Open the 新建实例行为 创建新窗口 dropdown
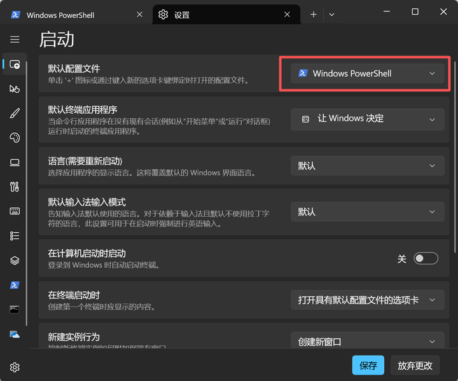The width and height of the screenshot is (458, 381). tap(368, 341)
